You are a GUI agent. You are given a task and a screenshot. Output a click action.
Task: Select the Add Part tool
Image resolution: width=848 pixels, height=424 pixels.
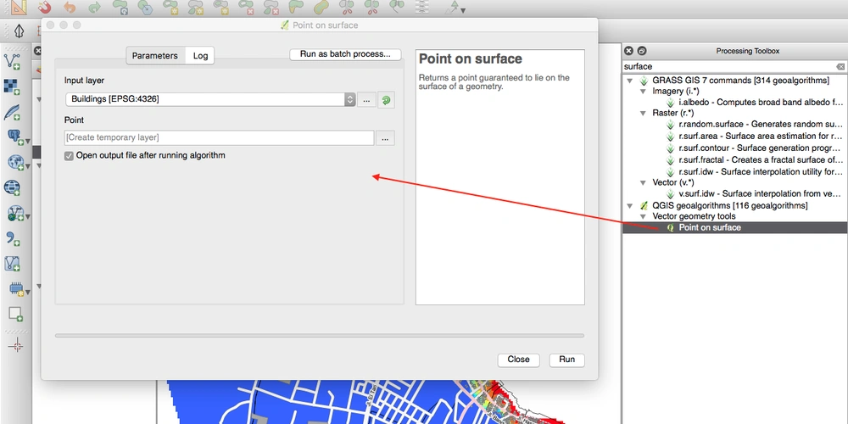[195, 7]
